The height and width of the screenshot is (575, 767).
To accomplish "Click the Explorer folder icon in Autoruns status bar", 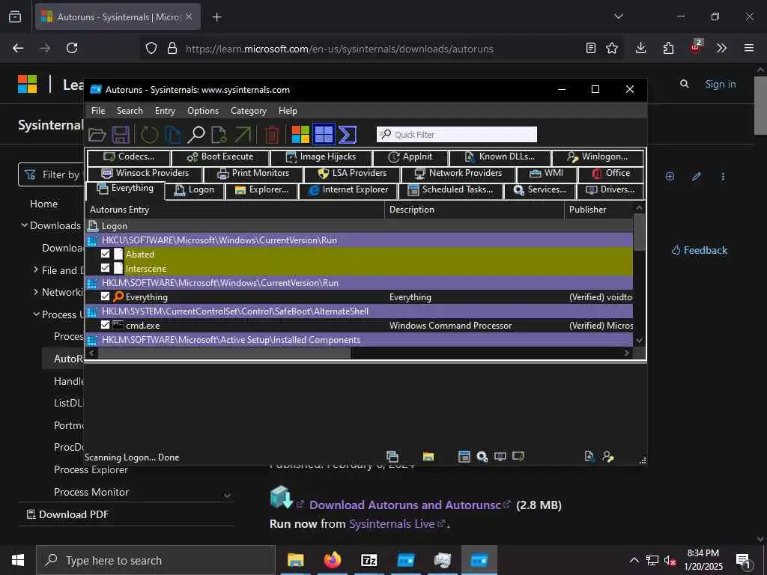I will (428, 457).
